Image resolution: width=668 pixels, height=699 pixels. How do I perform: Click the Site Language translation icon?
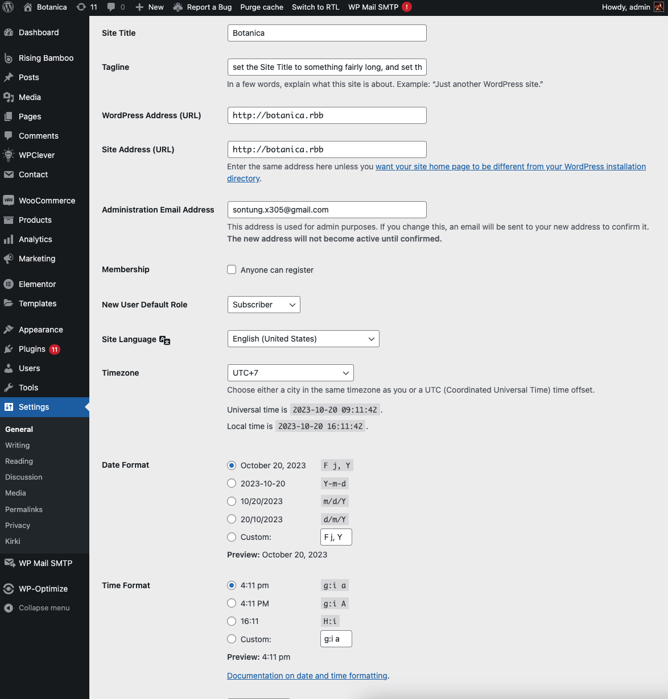coord(165,340)
